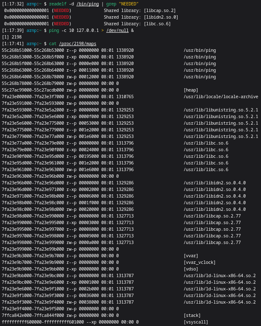The height and width of the screenshot is (326, 261).
Task: Click the [libcap.so.2] shared library name
Action: click(x=160, y=10)
